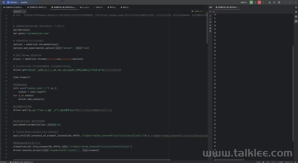Click the file name breadcrumb in status bar
This screenshot has width=298, height=163.
pyautogui.click(x=22, y=162)
